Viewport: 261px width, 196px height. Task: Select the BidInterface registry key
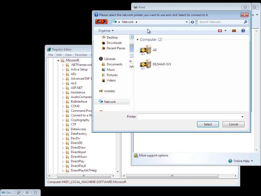[x=79, y=102]
